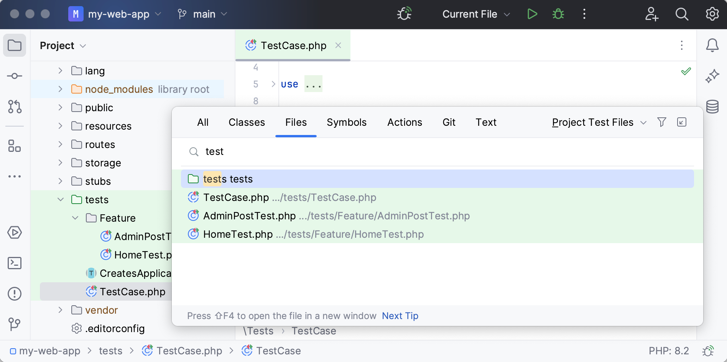The image size is (727, 362).
Task: Toggle the debug listener in the status bar
Action: (708, 350)
